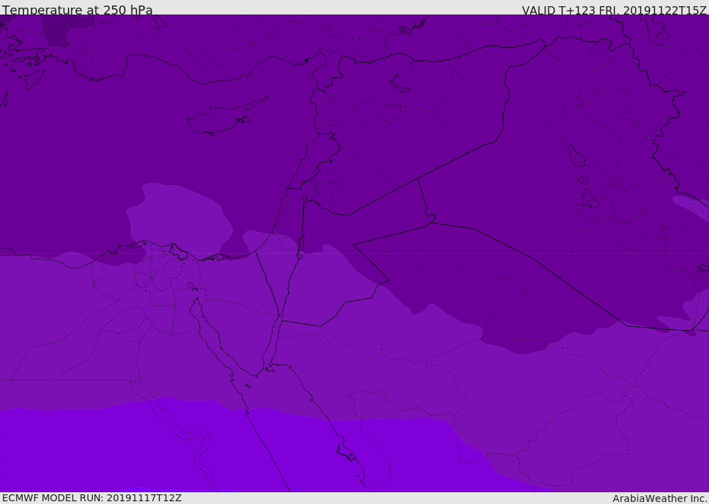Click the ArabiaWeather Inc. credit
709x504 pixels.
point(659,498)
